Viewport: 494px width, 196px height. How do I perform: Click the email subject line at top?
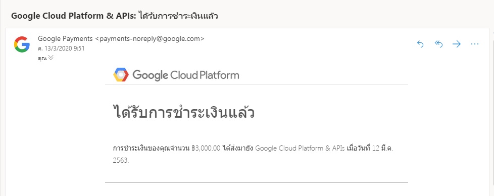[115, 16]
